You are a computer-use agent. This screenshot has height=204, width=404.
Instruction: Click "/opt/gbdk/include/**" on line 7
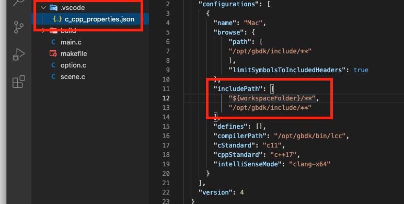coord(270,51)
